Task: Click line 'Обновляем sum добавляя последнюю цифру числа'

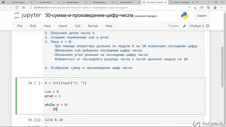Action: 98,50
